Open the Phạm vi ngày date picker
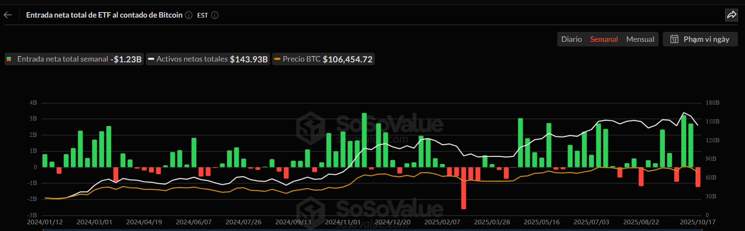The height and width of the screenshot is (231, 745). [706, 39]
